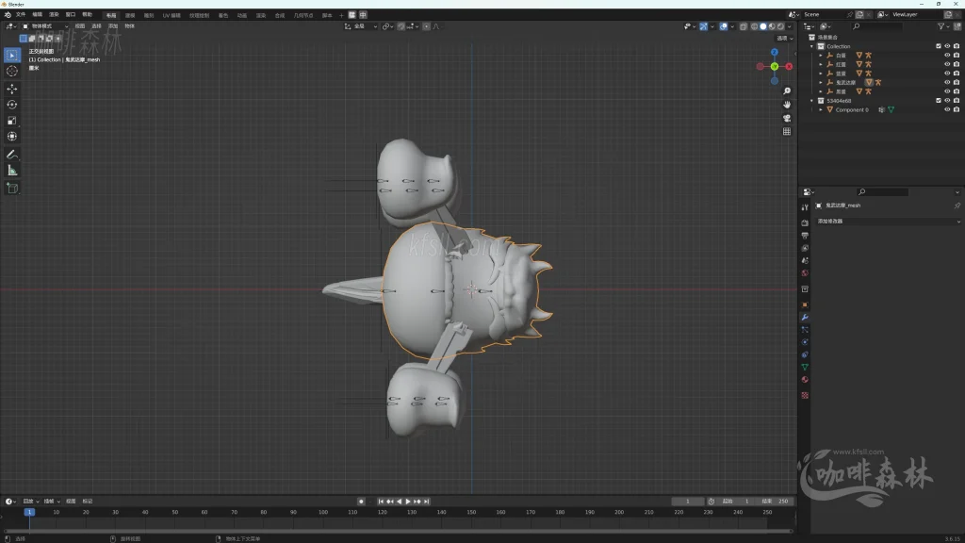Screen dimensions: 965x543
Task: Click frame 100 on the timeline ruler
Action: pos(323,512)
